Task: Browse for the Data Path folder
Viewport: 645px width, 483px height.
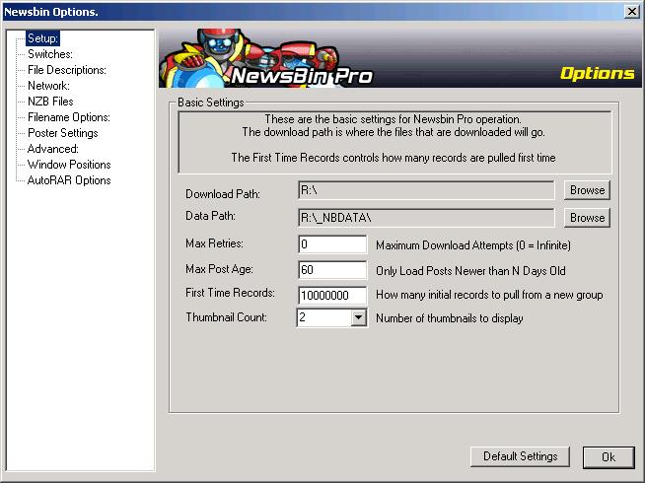Action: [587, 218]
